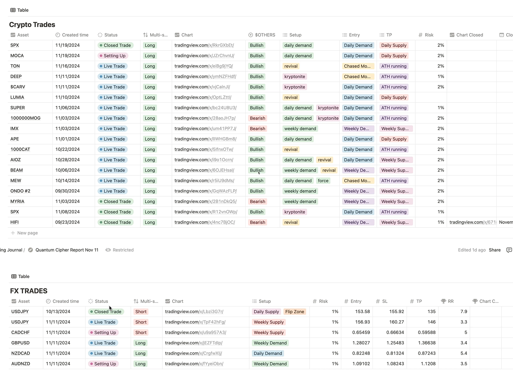Select the Daily Supply TP tag for LUMIA
The height and width of the screenshot is (372, 513).
pyautogui.click(x=394, y=97)
